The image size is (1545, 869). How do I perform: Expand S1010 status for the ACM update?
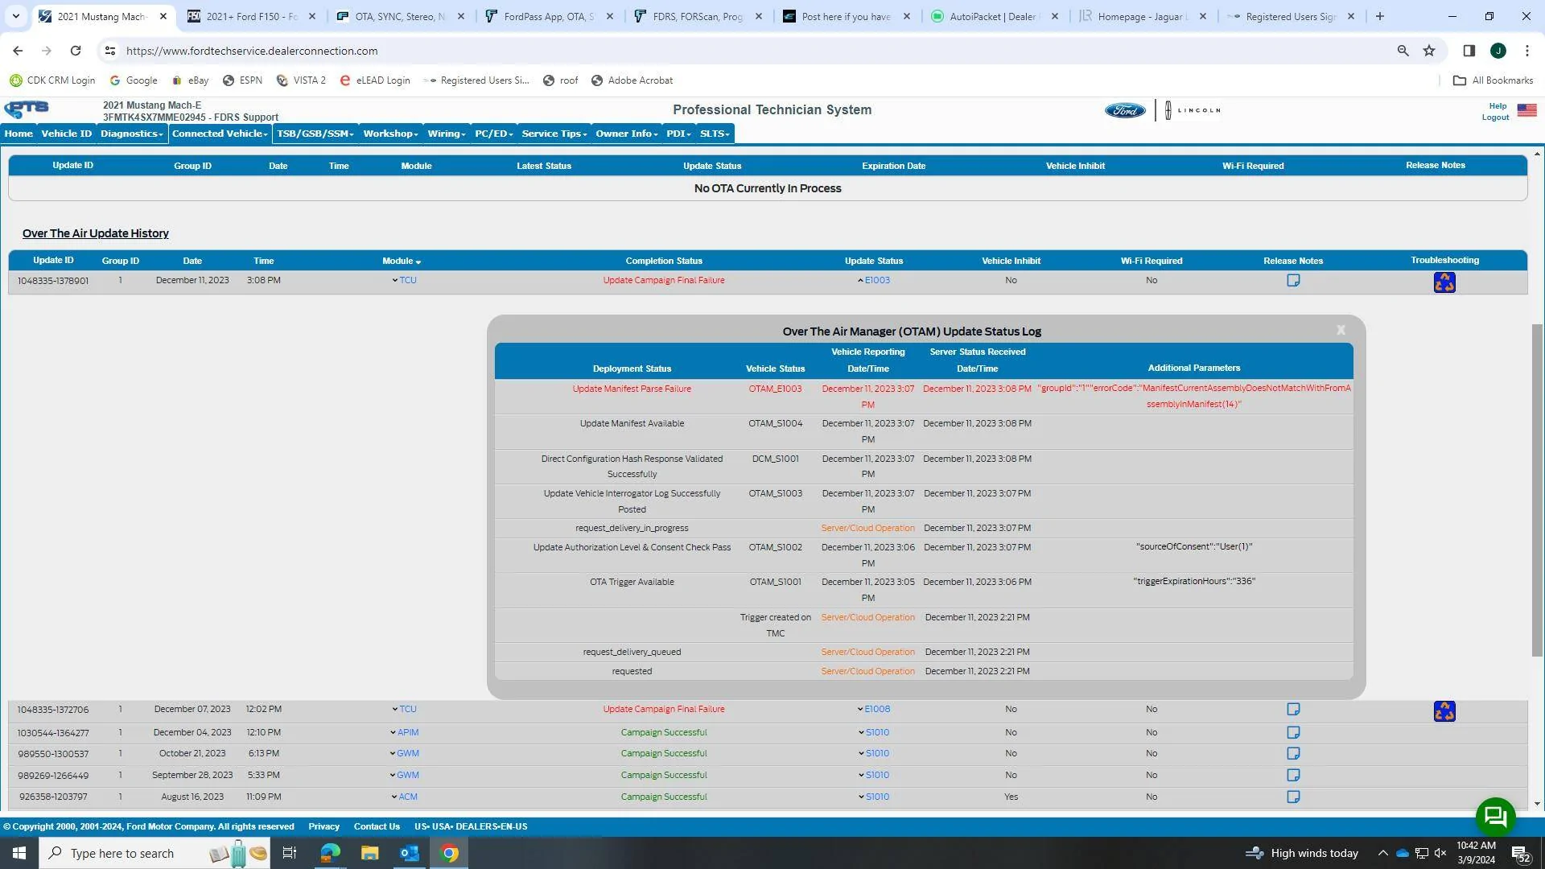coord(874,797)
